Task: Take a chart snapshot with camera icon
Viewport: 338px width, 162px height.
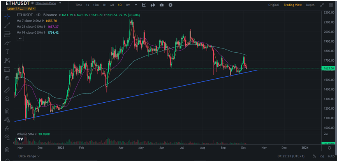Action: [162, 5]
